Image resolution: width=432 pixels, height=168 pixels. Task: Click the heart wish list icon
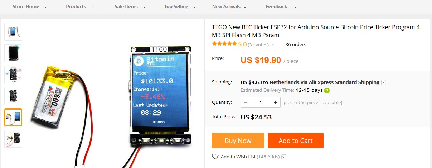[215, 157]
